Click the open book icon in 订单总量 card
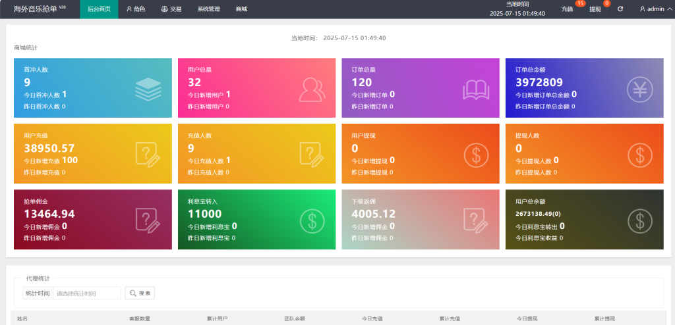Screen dimensions: 675x325 click(x=476, y=90)
